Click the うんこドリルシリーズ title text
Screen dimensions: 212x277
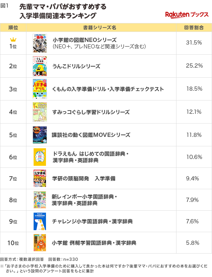76,66
